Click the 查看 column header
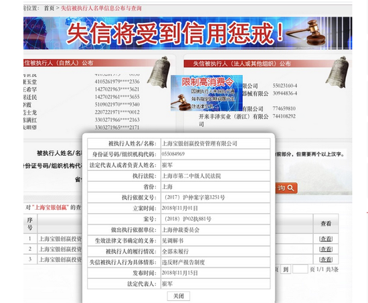Image resolution: width=368 pixels, height=303 pixels. click(x=326, y=223)
